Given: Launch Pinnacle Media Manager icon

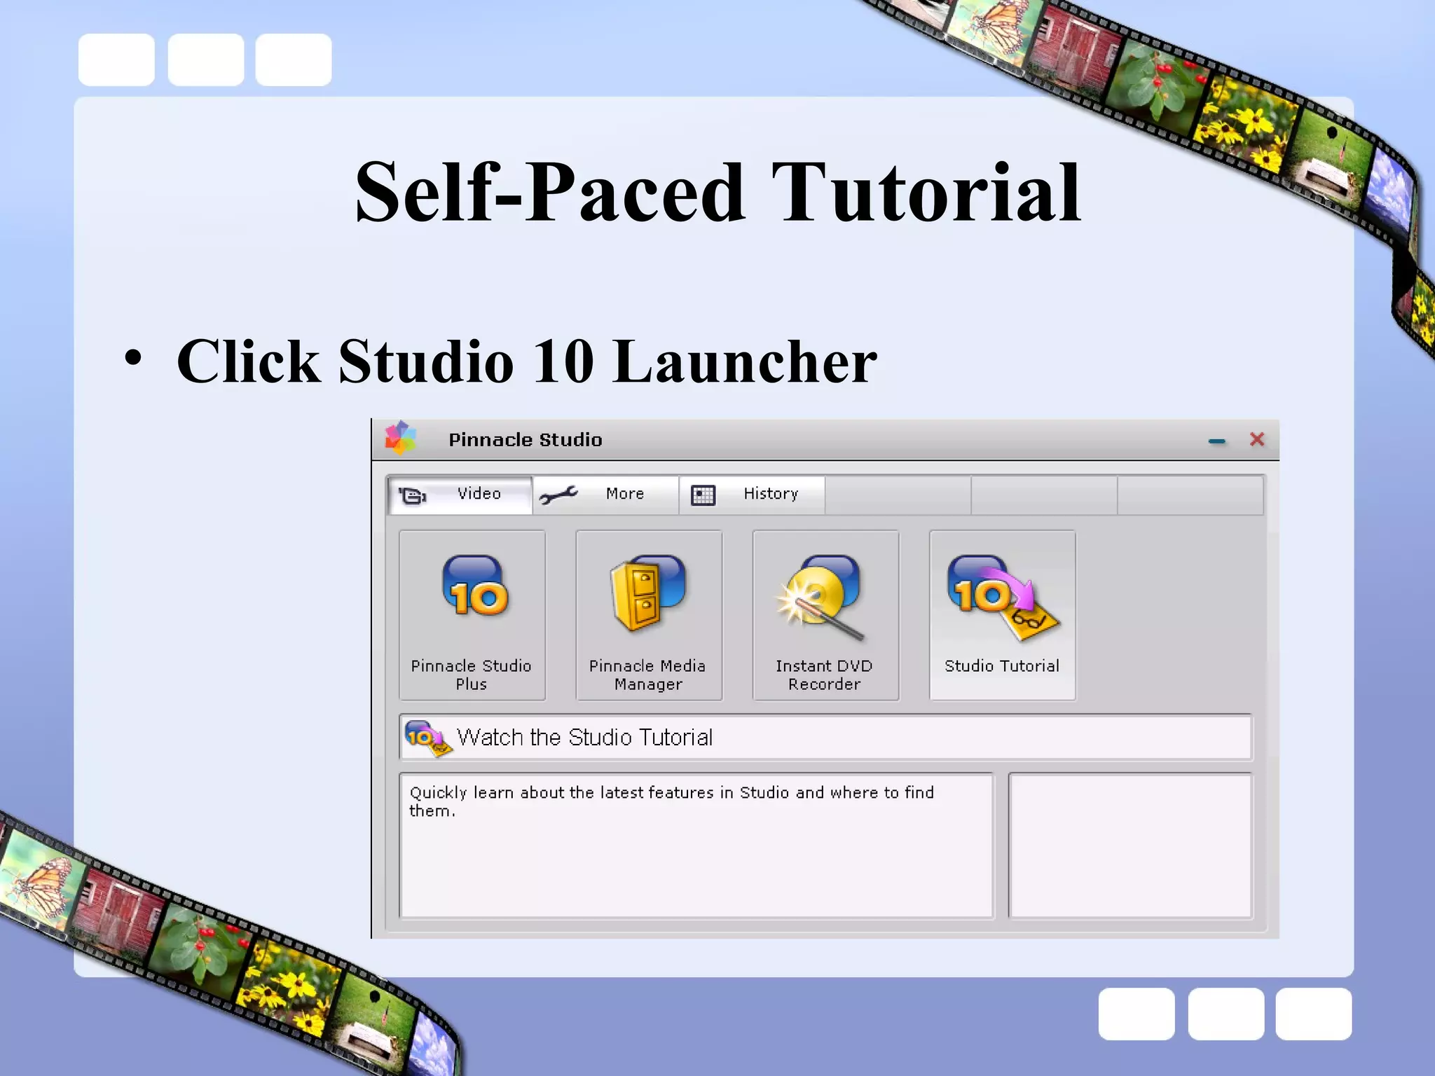Looking at the screenshot, I should tap(648, 593).
